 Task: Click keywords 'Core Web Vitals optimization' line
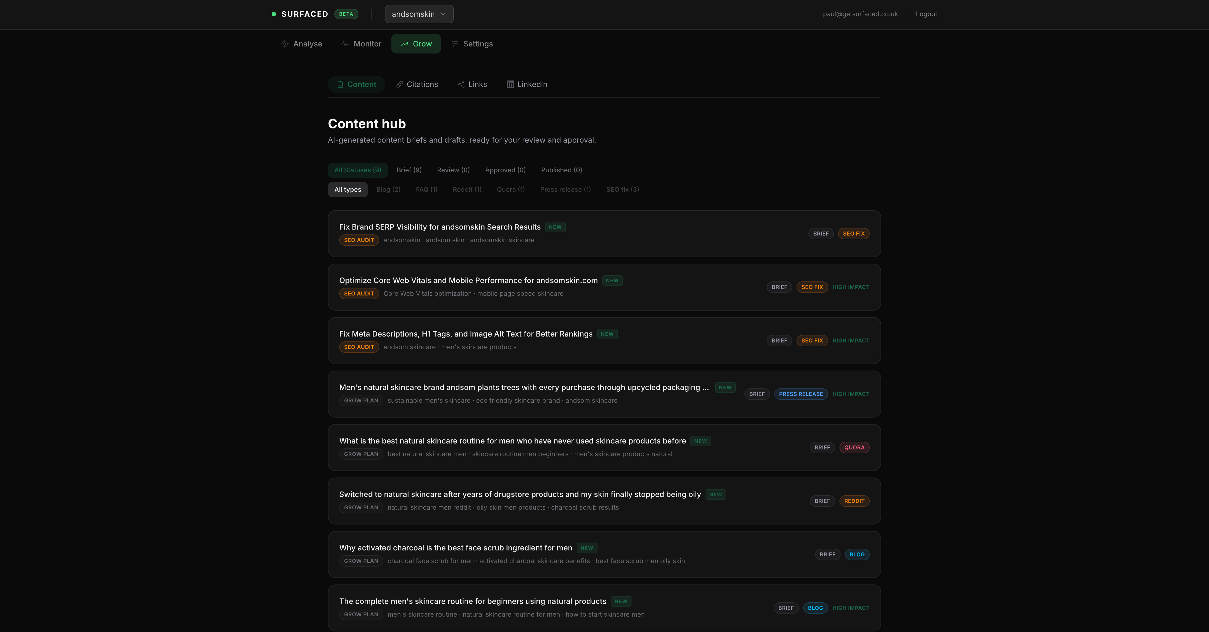(473, 294)
